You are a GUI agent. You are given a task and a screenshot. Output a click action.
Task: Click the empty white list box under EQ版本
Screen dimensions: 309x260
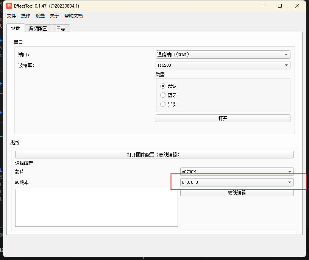97,208
